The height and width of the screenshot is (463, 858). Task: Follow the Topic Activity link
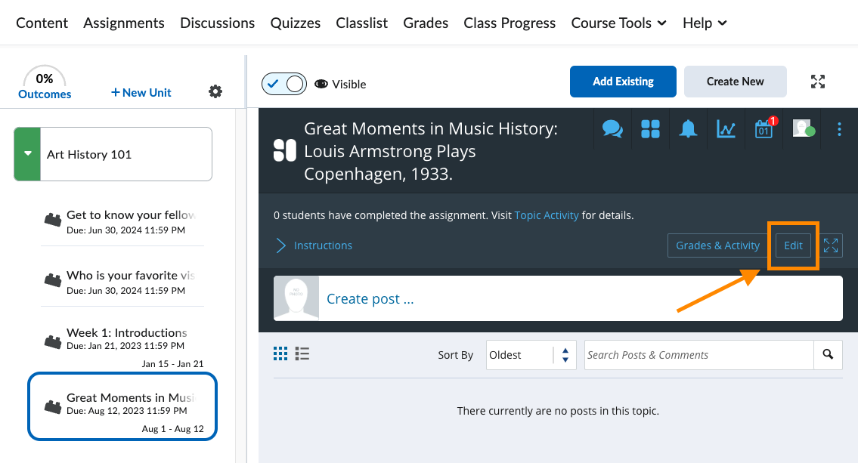(546, 215)
